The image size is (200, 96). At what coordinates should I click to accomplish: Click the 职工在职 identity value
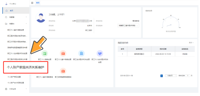89,30
